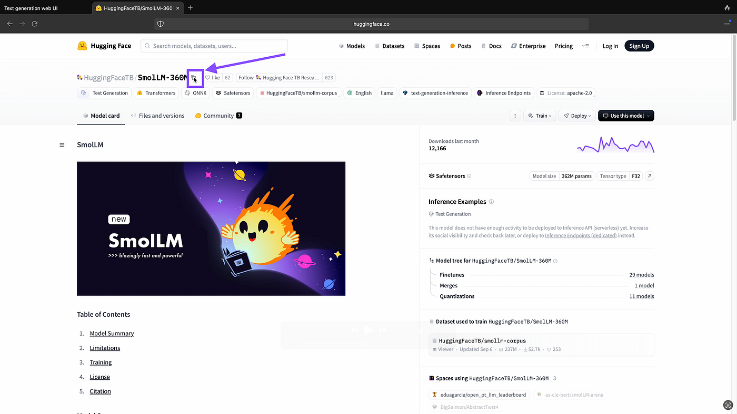
Task: Open Enterprise in the top navigation
Action: point(528,46)
